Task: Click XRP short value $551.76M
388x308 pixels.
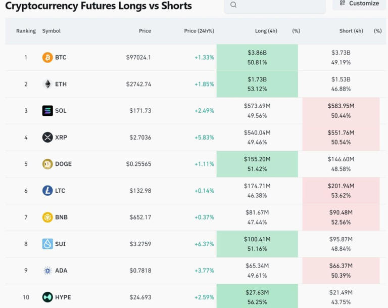Action: (x=341, y=133)
